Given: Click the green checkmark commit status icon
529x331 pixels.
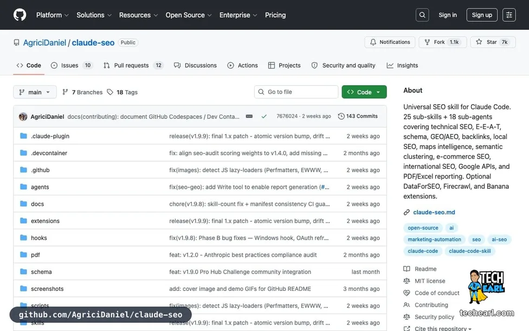Looking at the screenshot, I should pos(264,116).
